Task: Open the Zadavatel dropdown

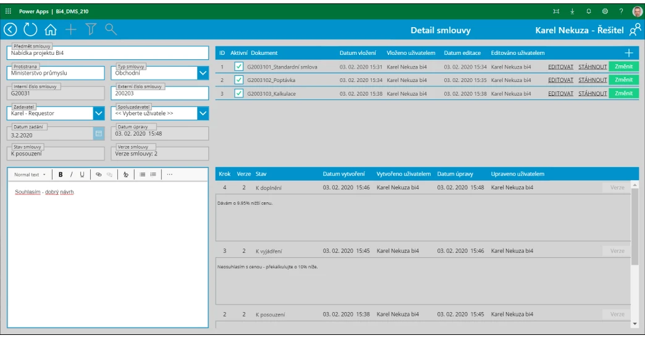Action: click(x=98, y=113)
